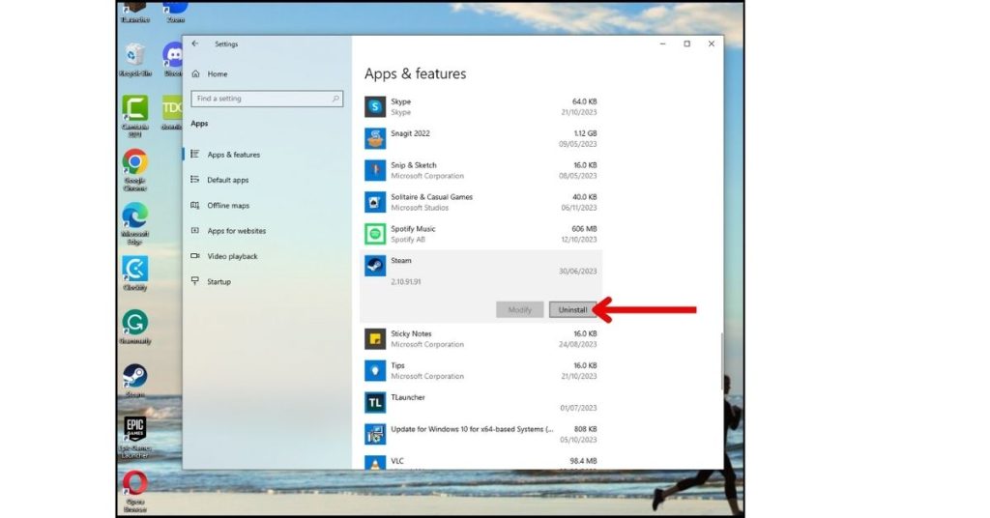The image size is (990, 518).
Task: Click the apps list vertical scrollbar
Action: tap(721, 361)
